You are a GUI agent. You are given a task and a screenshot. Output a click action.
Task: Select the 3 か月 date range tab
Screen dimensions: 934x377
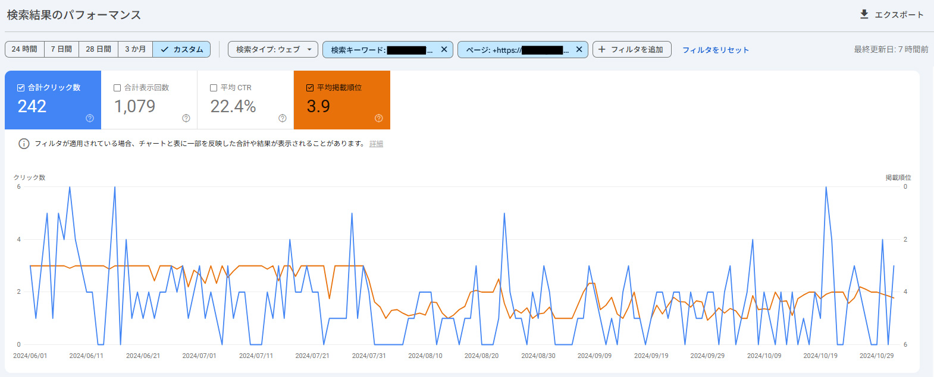click(135, 49)
